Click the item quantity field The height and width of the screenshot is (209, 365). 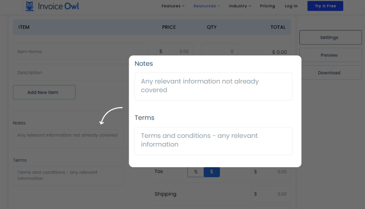coord(220,52)
